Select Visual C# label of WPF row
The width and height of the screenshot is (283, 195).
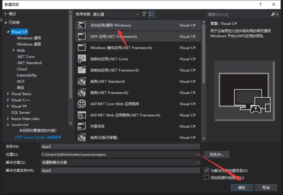(x=187, y=36)
